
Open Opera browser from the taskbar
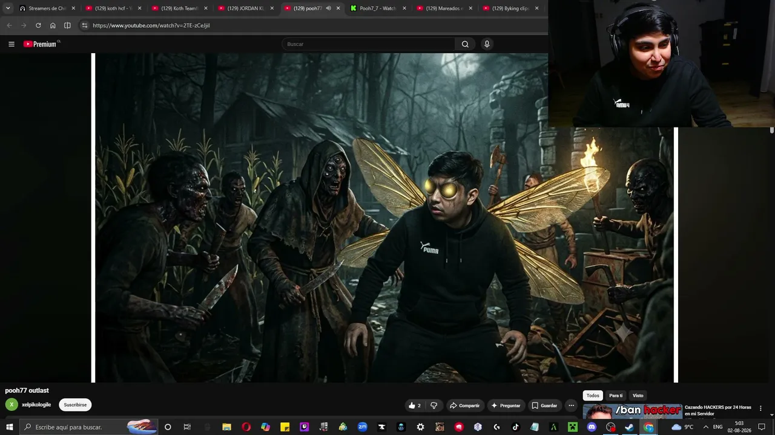[246, 427]
